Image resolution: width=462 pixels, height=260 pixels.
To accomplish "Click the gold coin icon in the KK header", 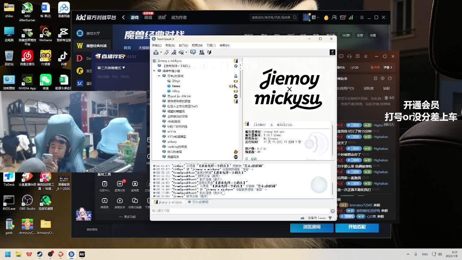I will pyautogui.click(x=326, y=17).
